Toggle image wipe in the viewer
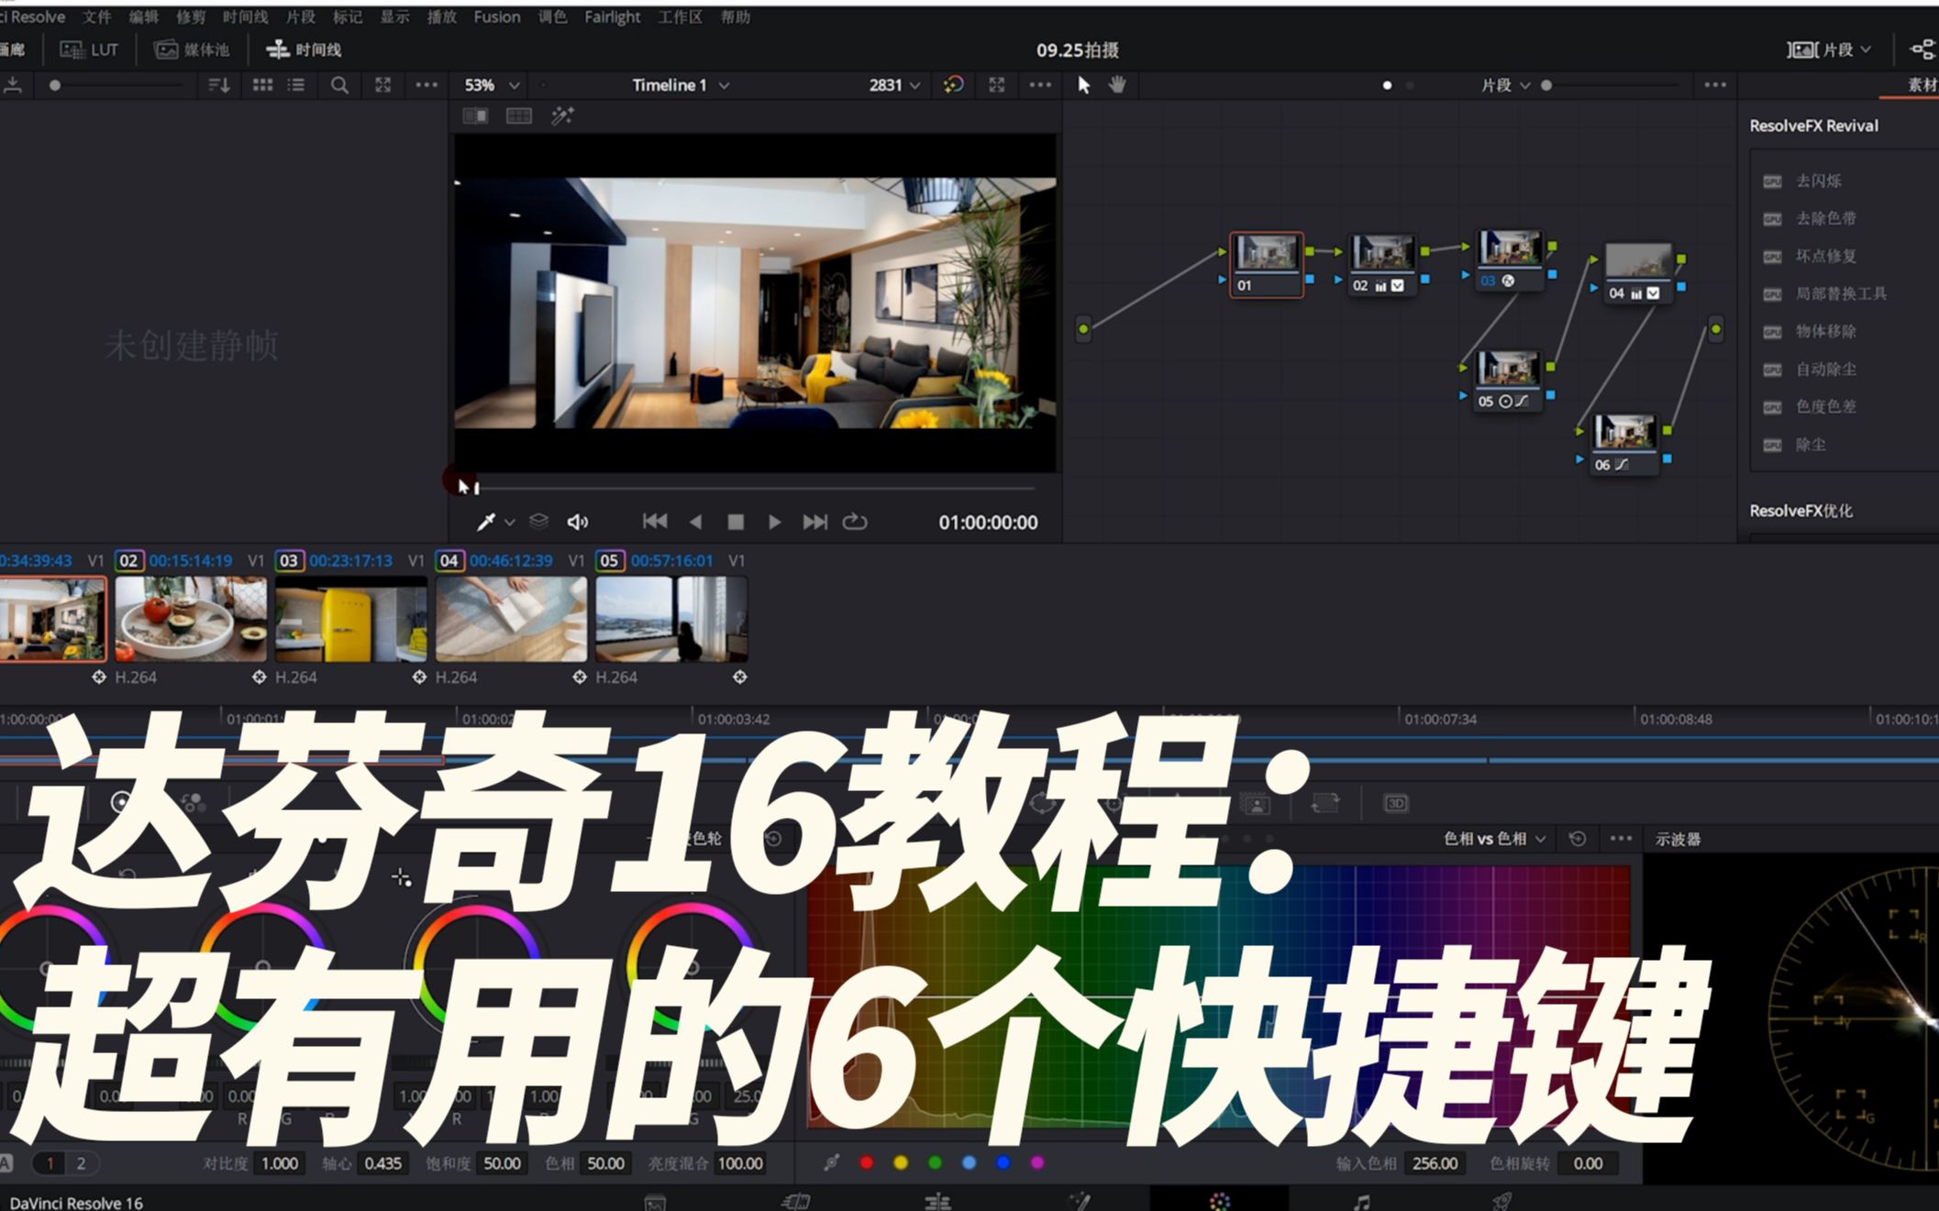This screenshot has width=1939, height=1211. click(x=476, y=116)
